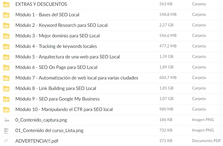Click the thumbnail of 0_Contenido_captura.png

coord(6,120)
